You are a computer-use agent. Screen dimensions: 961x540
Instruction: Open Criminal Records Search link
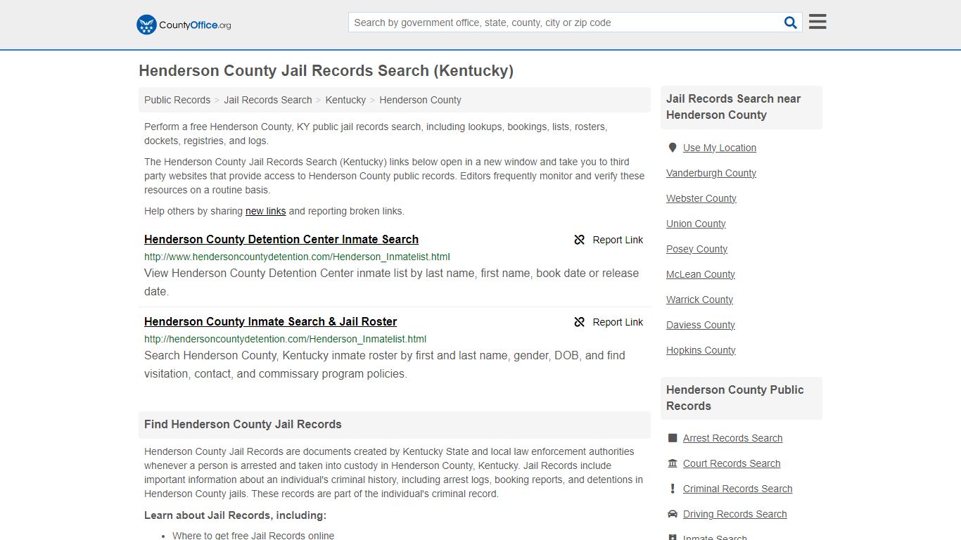(x=737, y=489)
